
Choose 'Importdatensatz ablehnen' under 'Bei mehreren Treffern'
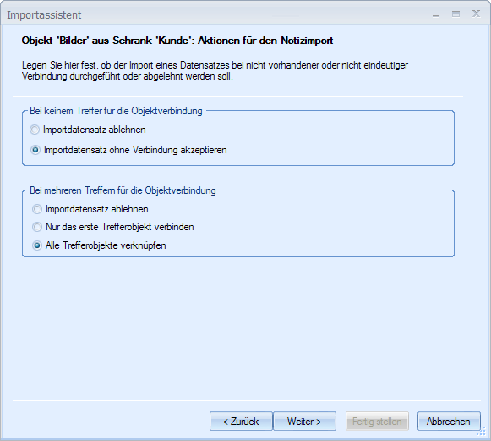point(37,209)
